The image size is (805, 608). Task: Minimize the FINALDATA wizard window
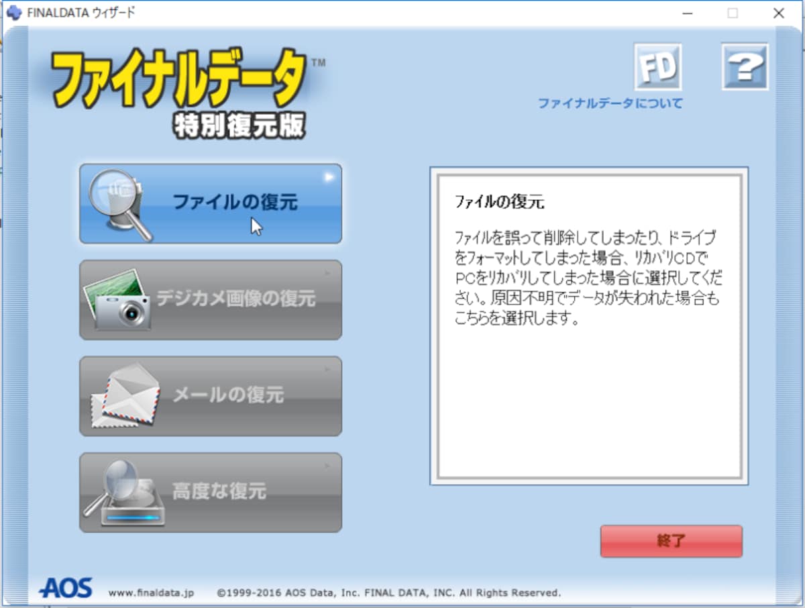(687, 13)
